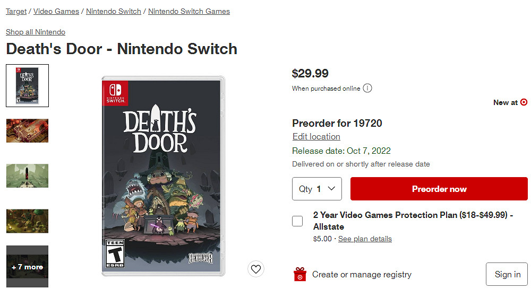The width and height of the screenshot is (531, 298).
Task: Select the first box art thumbnail
Action: 27,85
